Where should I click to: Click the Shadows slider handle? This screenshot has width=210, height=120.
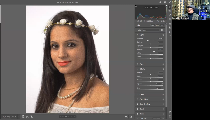[154, 51]
